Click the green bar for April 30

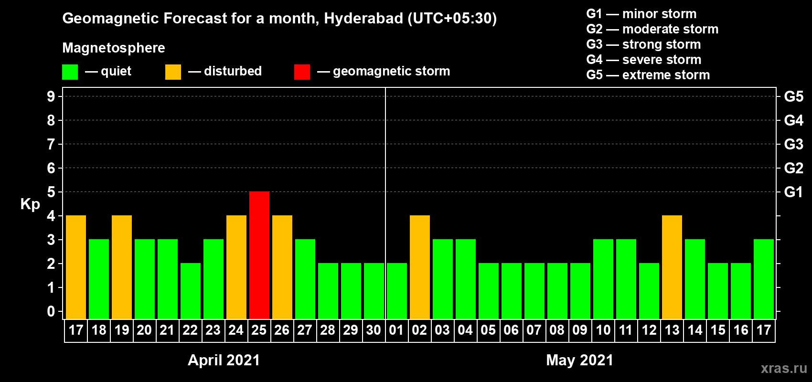pyautogui.click(x=374, y=291)
